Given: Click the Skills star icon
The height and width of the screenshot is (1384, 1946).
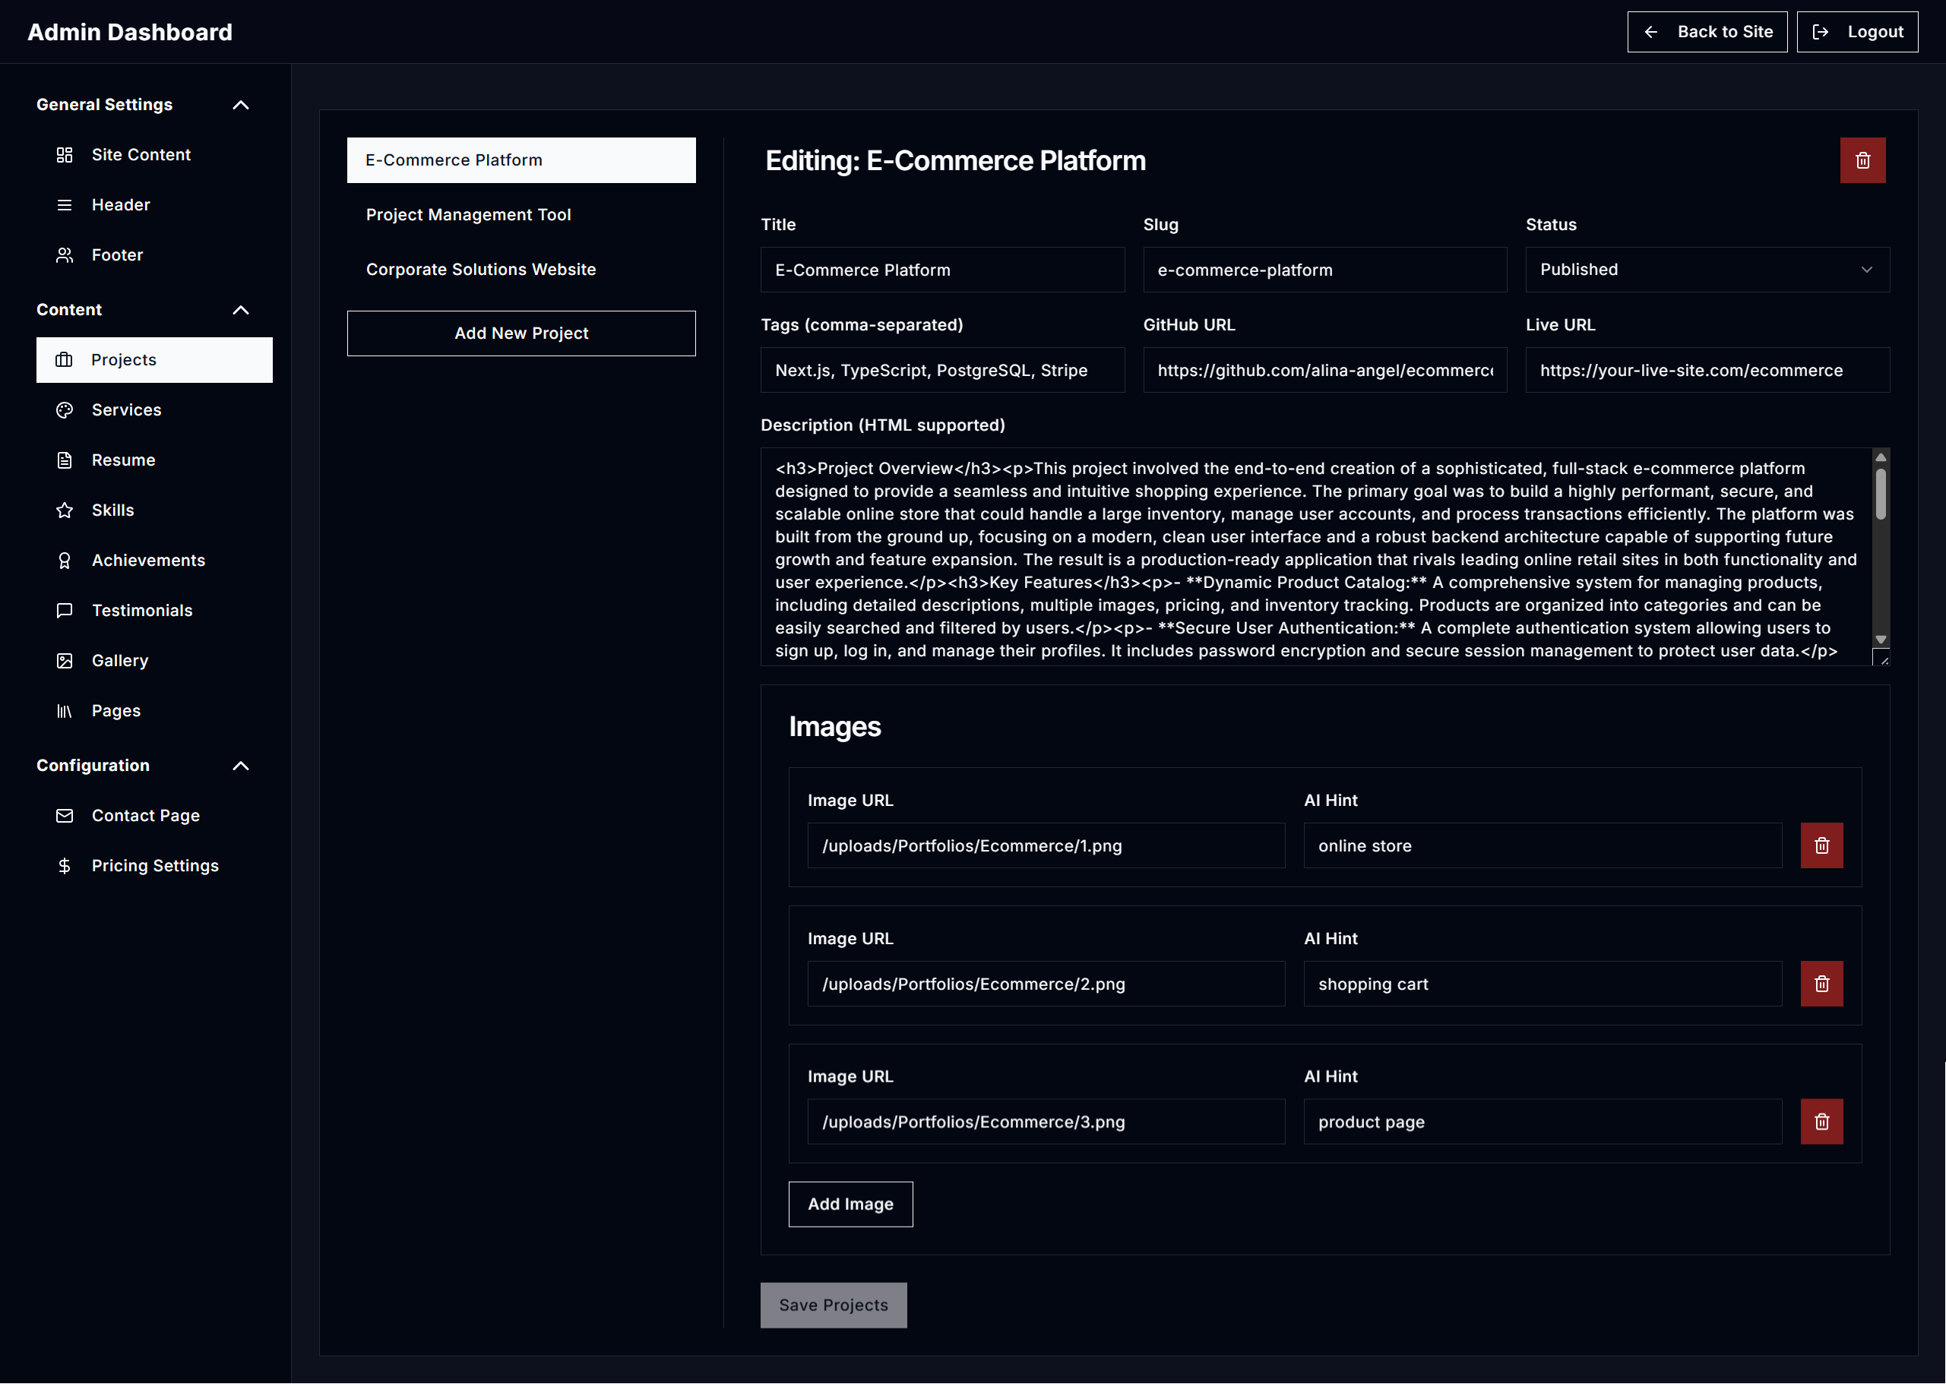Looking at the screenshot, I should pyautogui.click(x=65, y=510).
